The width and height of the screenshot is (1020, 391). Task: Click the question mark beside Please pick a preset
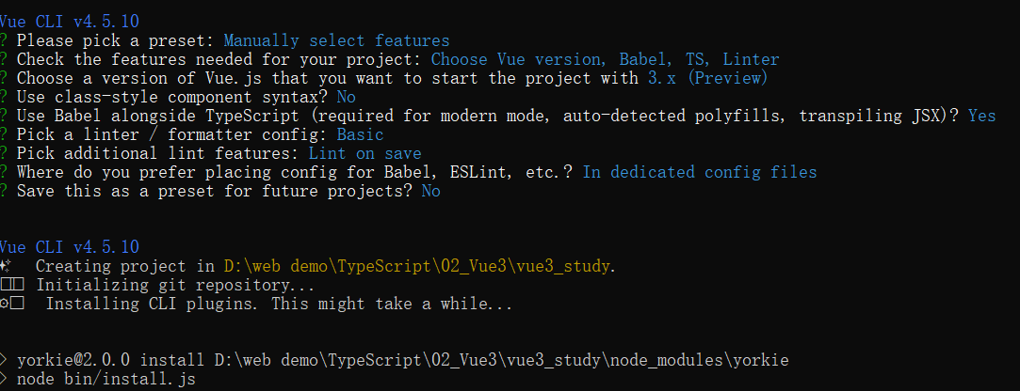3,41
